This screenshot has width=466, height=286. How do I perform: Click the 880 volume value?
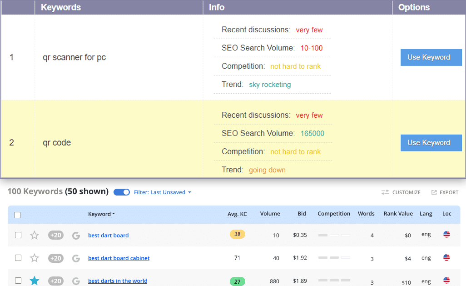pos(274,281)
